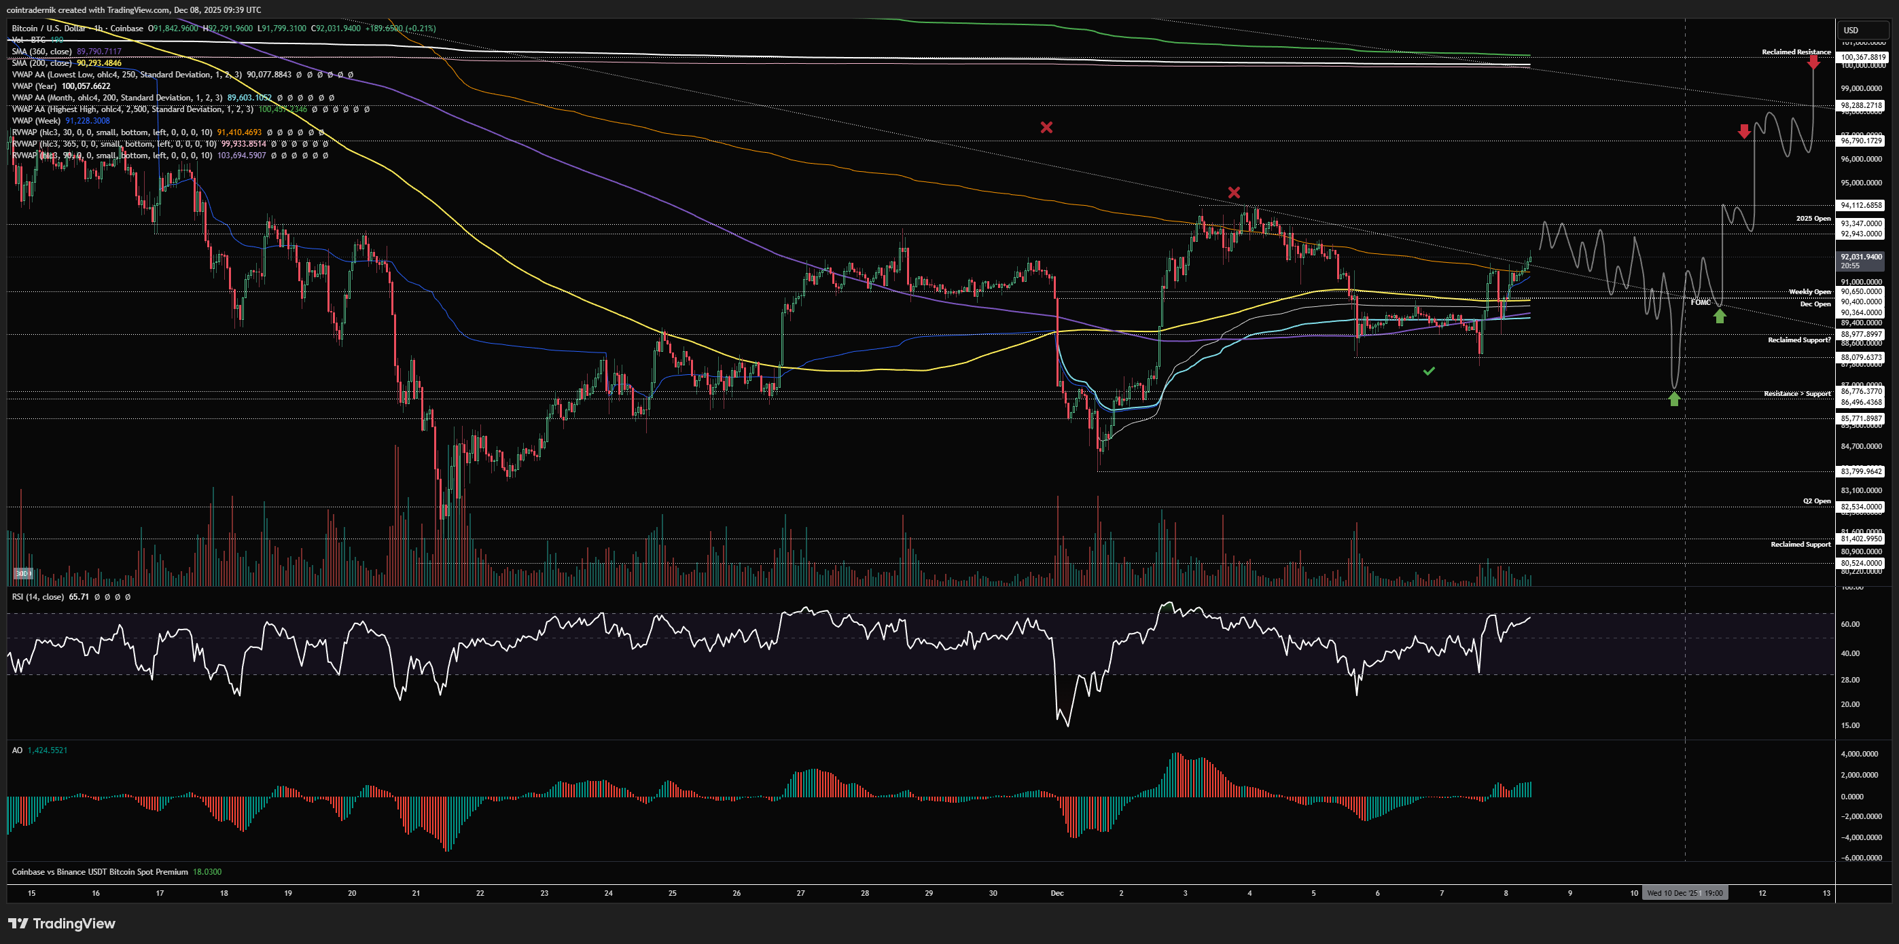
Task: Click the Bitcoin / U.S. Dollar symbol title
Action: pos(49,28)
